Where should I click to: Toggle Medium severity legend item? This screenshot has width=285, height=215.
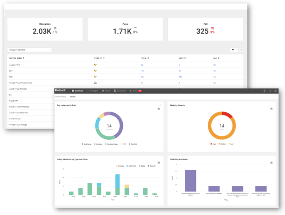click(x=222, y=144)
